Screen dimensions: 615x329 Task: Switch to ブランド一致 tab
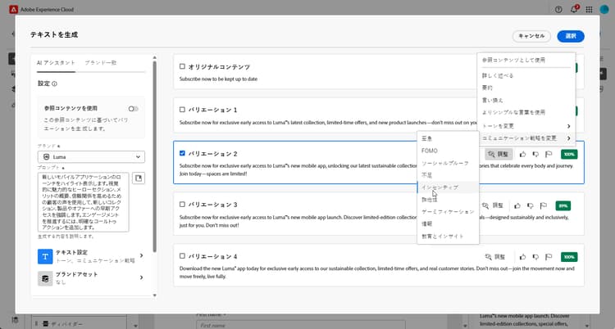(x=101, y=63)
